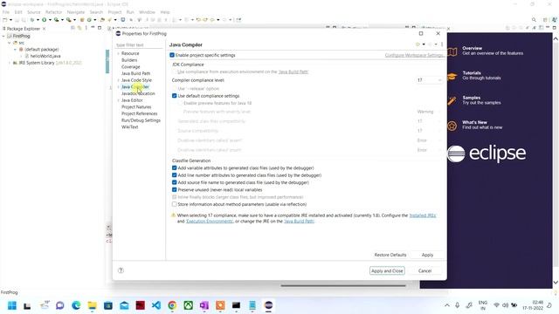The image size is (559, 314).
Task: Open the Installed JREs link in the warning
Action: tap(423, 215)
